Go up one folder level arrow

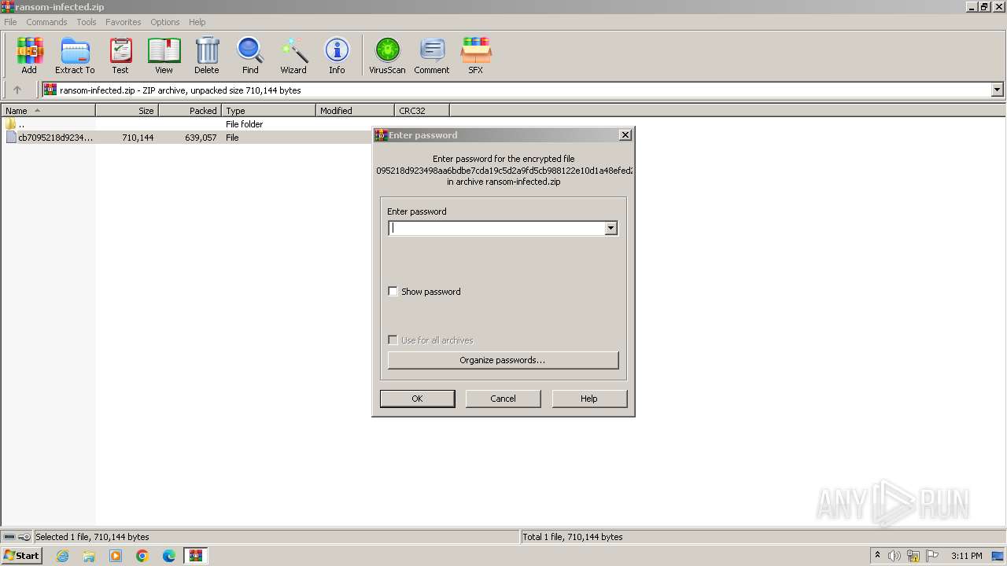17,90
